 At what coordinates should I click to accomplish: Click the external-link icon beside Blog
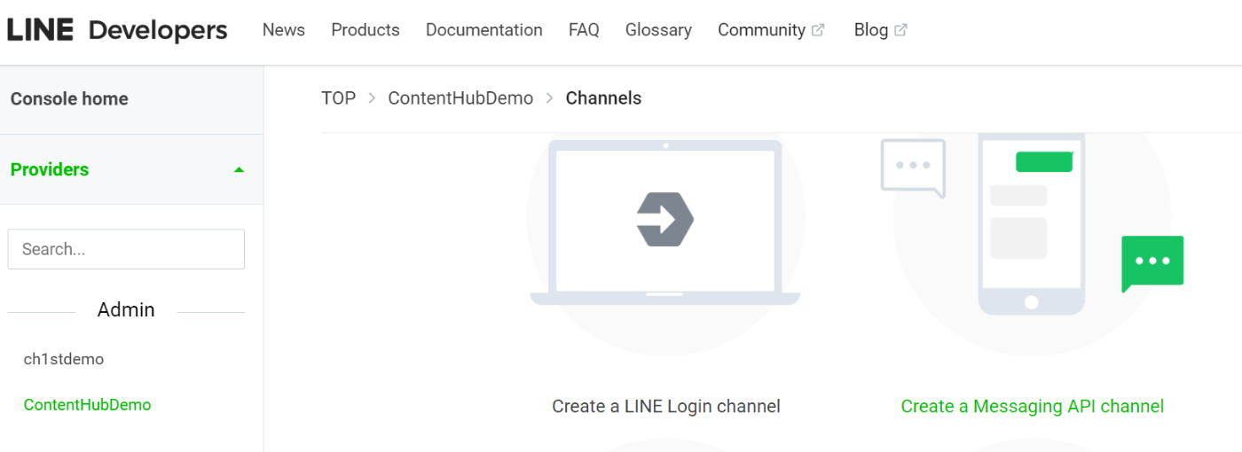point(900,30)
